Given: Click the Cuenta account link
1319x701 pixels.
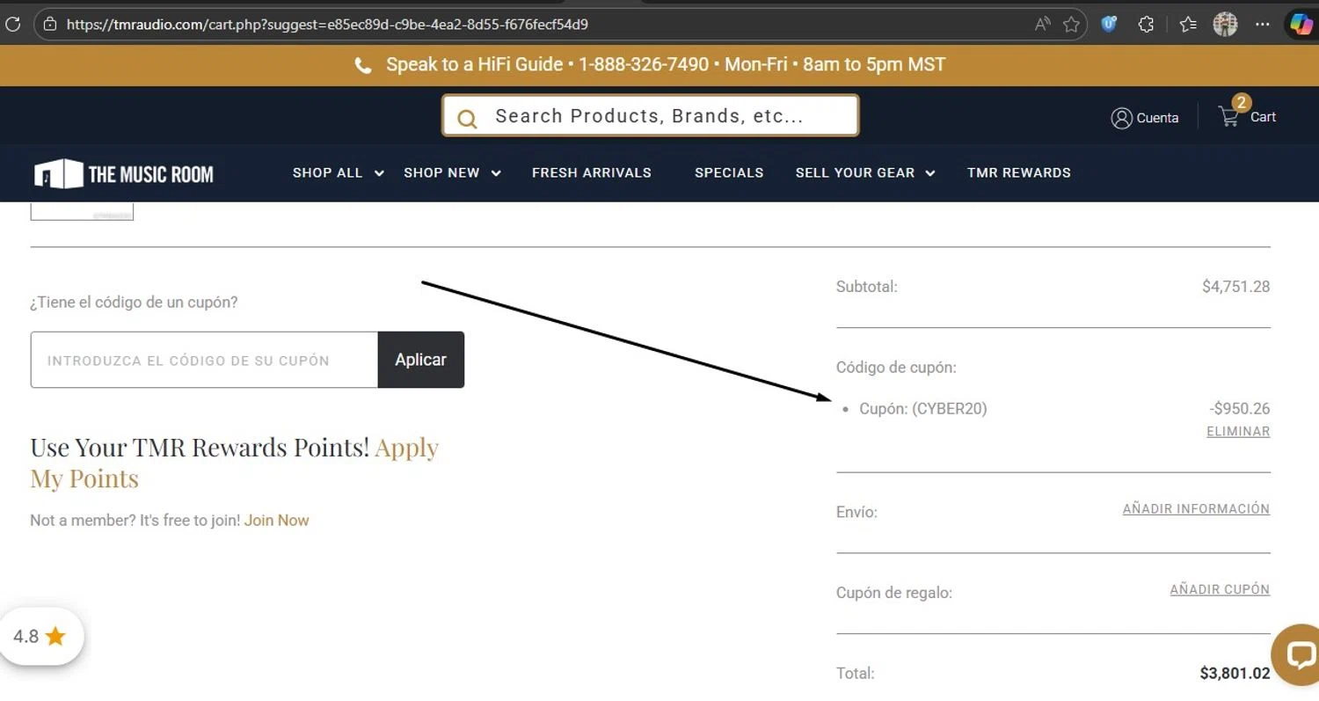Looking at the screenshot, I should point(1157,118).
